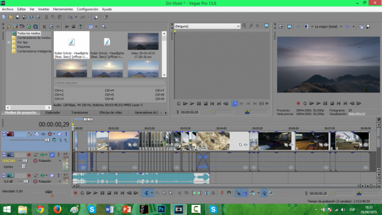Click Split Screen View icon in preview

tap(306, 26)
